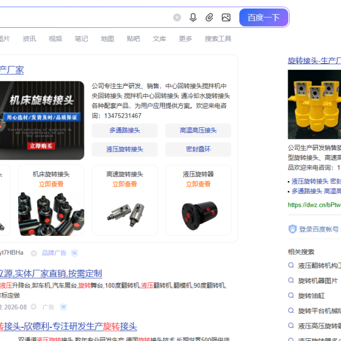The image size is (341, 341).
Task: Attach a file with paperclip icon
Action: point(209,18)
